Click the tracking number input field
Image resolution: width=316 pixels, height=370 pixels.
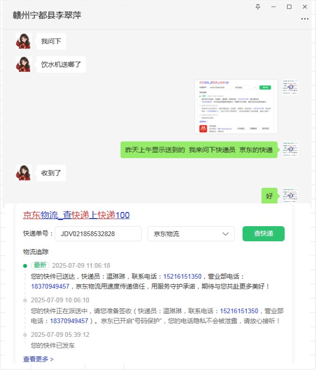(98, 234)
